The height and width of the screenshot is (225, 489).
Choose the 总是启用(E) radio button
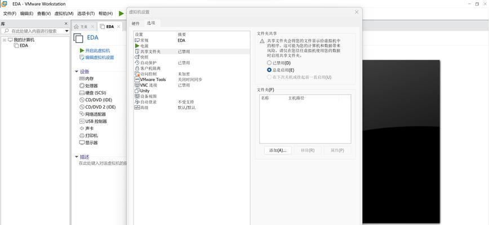269,70
